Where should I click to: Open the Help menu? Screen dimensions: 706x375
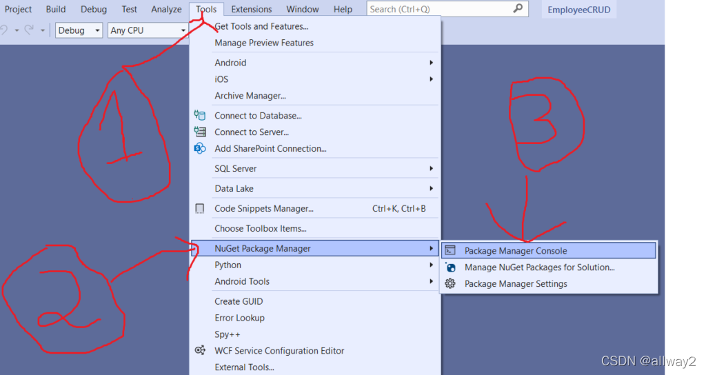tap(343, 10)
